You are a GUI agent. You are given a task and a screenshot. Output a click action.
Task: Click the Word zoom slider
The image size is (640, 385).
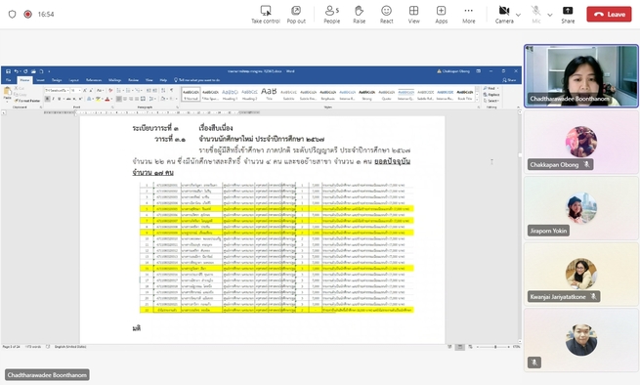click(x=493, y=347)
